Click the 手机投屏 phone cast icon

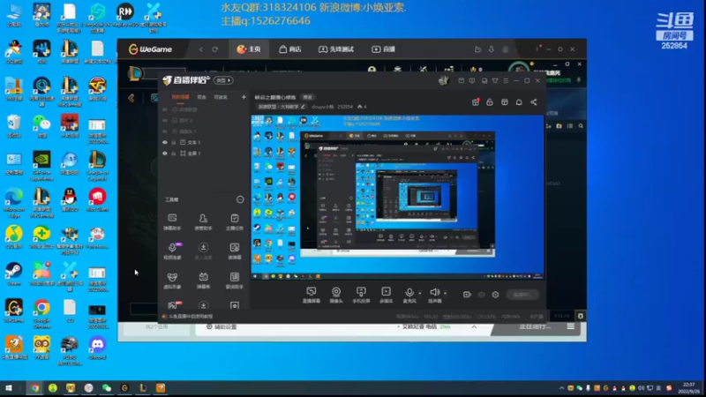coord(361,295)
